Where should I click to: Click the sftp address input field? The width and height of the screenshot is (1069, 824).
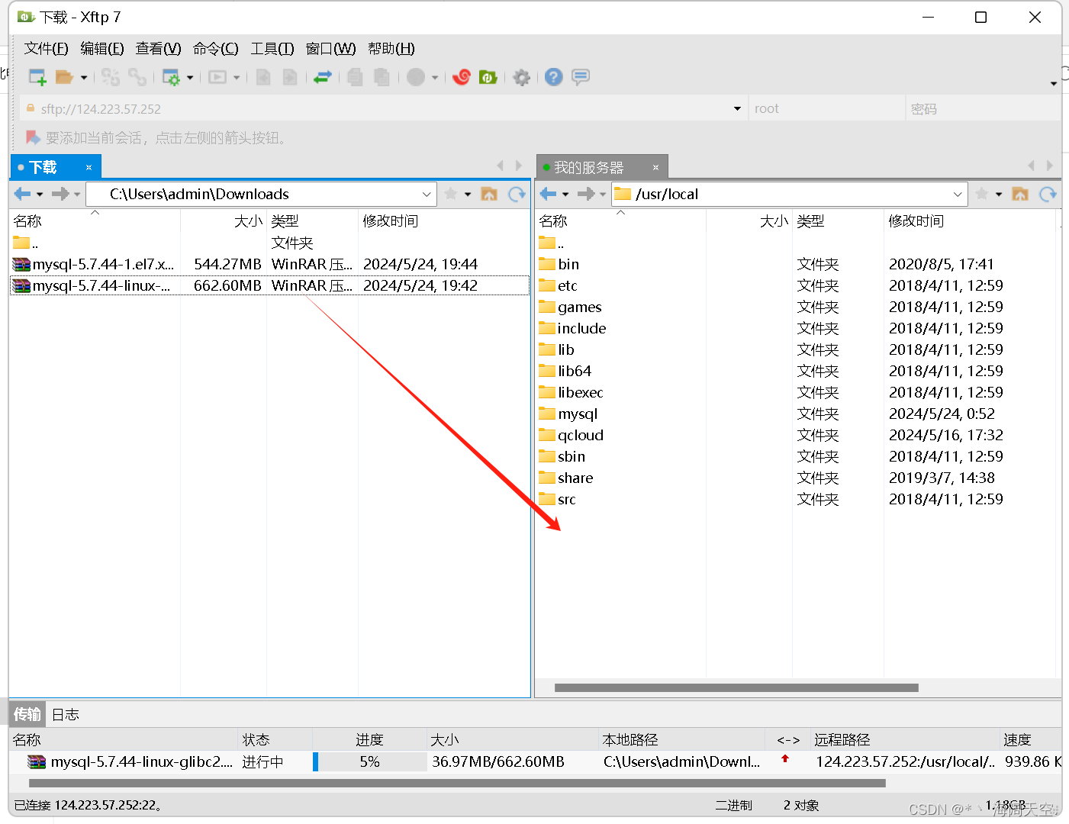tap(382, 109)
